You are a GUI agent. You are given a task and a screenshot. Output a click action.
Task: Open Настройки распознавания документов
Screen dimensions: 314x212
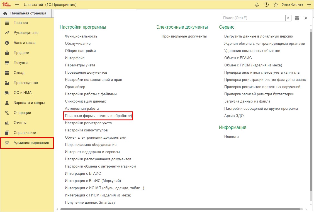98,159
